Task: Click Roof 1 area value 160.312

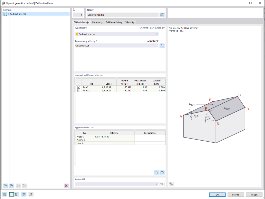Action: 124,87
